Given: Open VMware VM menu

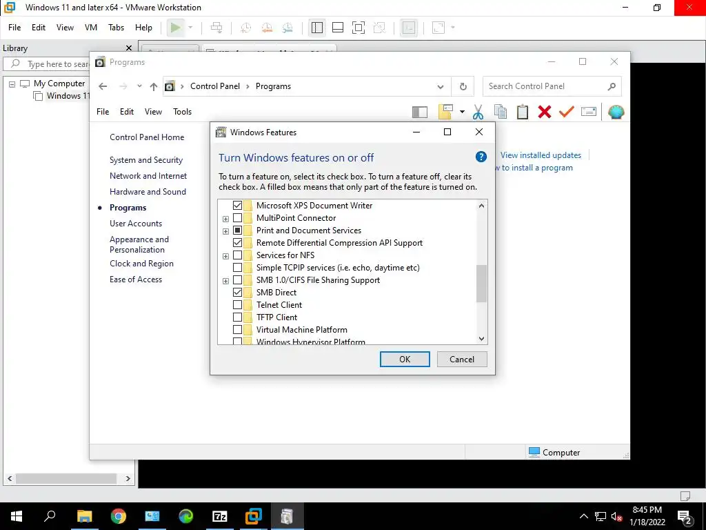Looking at the screenshot, I should point(91,28).
